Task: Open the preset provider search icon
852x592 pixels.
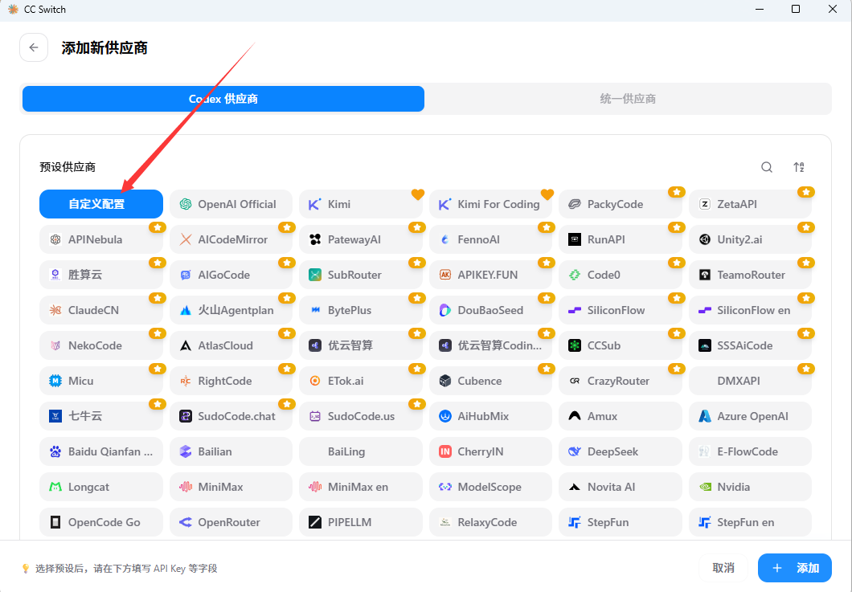Action: tap(767, 167)
